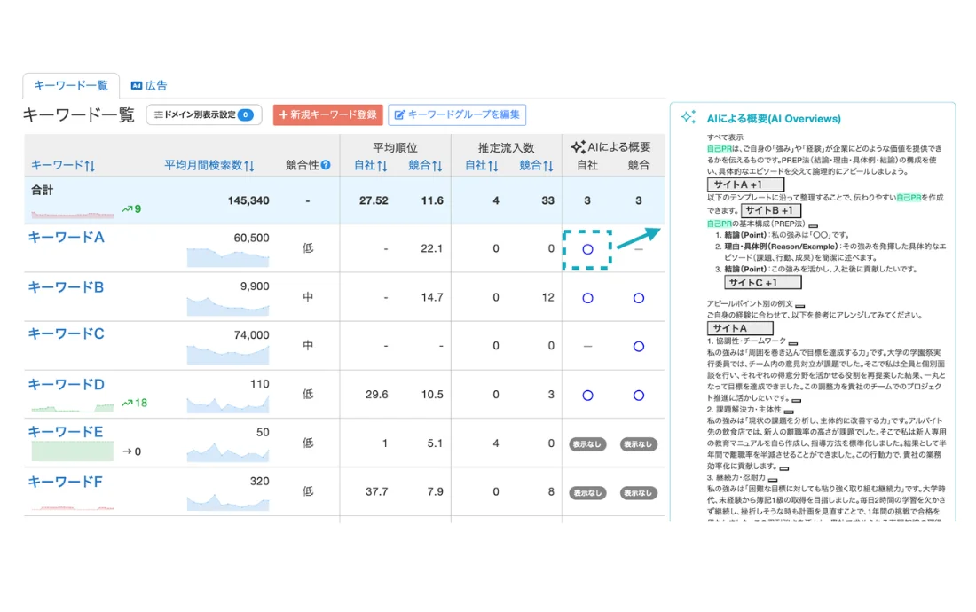Click キーワードF 競合 表示なし badge
This screenshot has width=976, height=612.
point(639,492)
